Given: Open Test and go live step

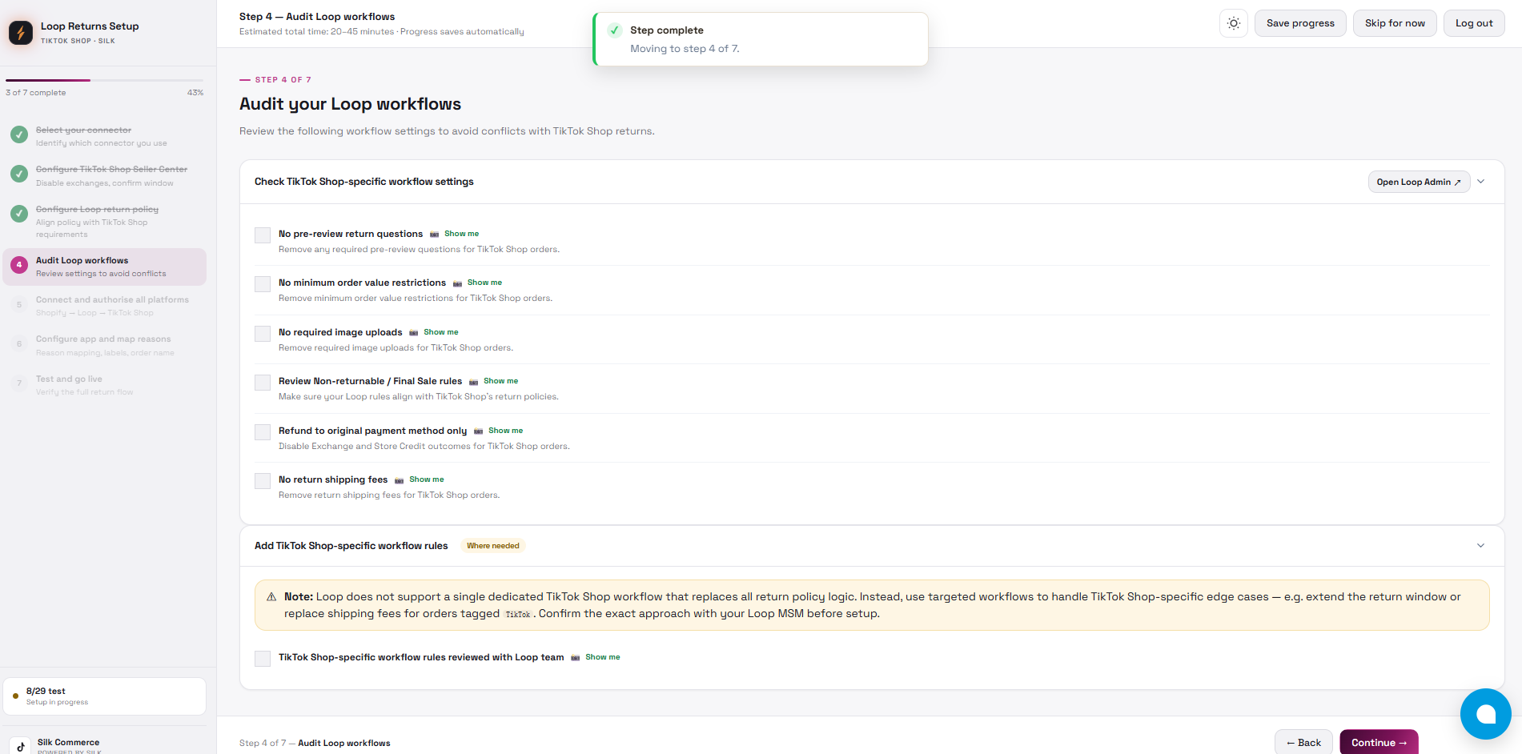Looking at the screenshot, I should click(105, 385).
